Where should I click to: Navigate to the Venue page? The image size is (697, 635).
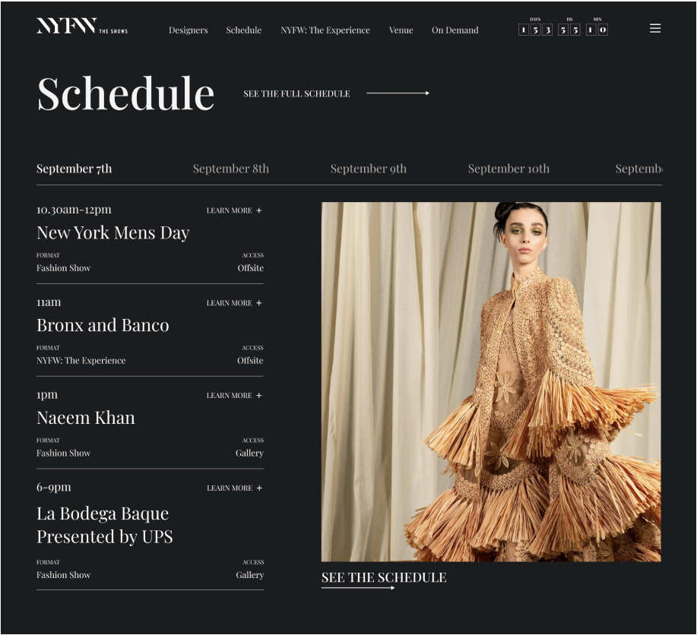pyautogui.click(x=401, y=30)
